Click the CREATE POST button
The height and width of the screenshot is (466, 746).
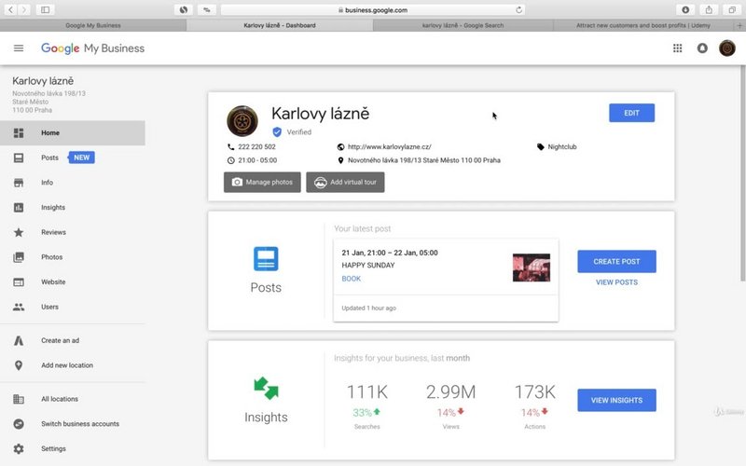616,262
